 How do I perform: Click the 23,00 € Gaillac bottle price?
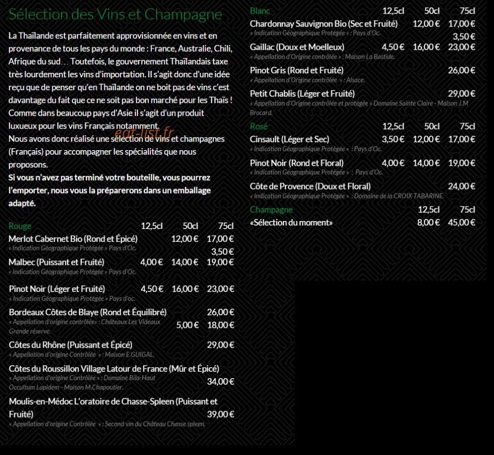(462, 47)
